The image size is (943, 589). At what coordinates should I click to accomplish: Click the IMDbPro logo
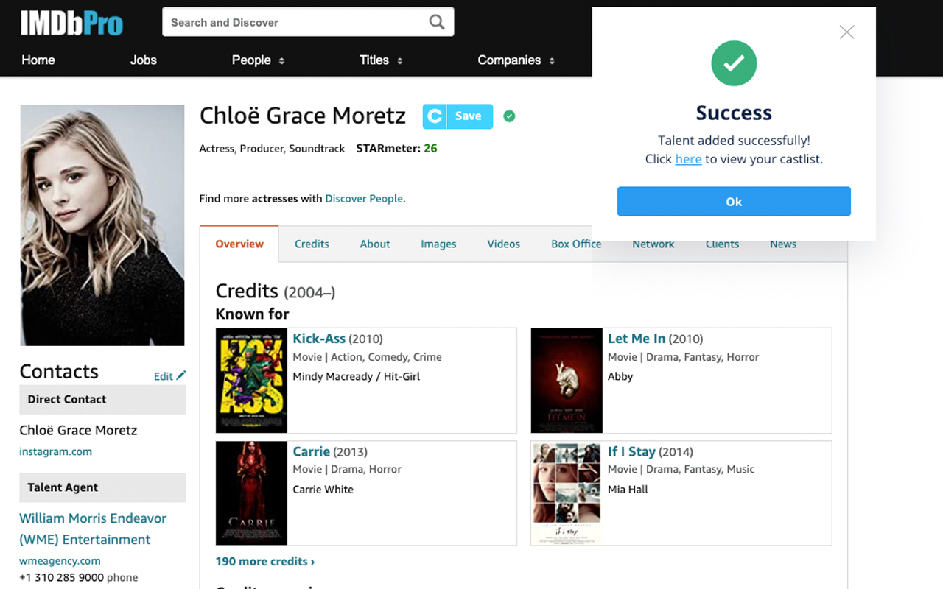tap(71, 23)
